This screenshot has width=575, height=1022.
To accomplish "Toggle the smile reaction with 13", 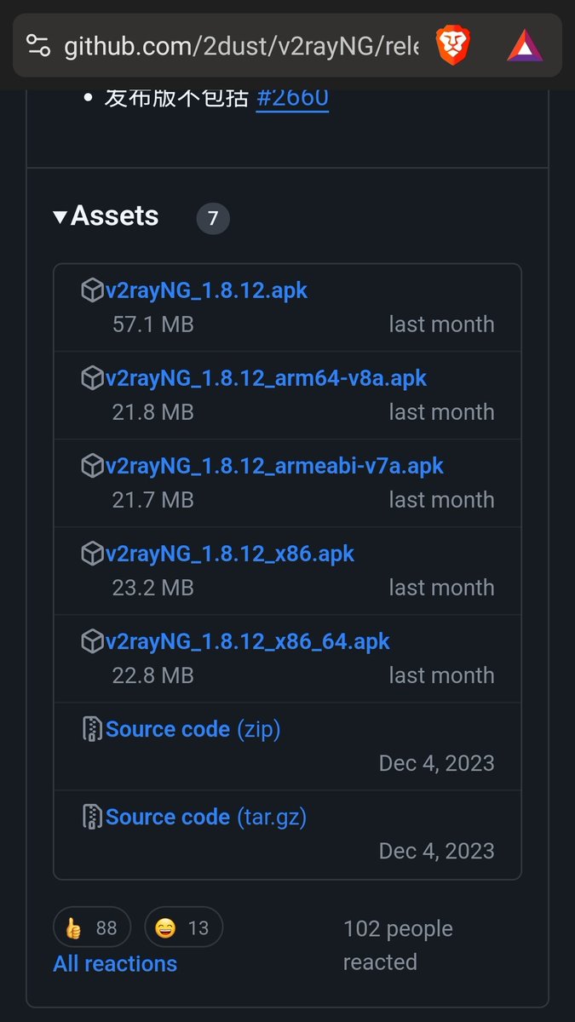I will pyautogui.click(x=183, y=927).
